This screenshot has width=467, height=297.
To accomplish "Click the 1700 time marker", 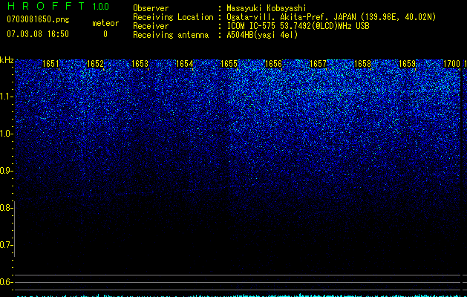I will pos(452,64).
